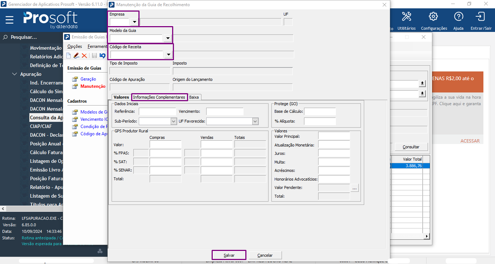Viewport: 495px width, 264px height.
Task: Click the icon beside Código de Ap link
Action: click(75, 134)
